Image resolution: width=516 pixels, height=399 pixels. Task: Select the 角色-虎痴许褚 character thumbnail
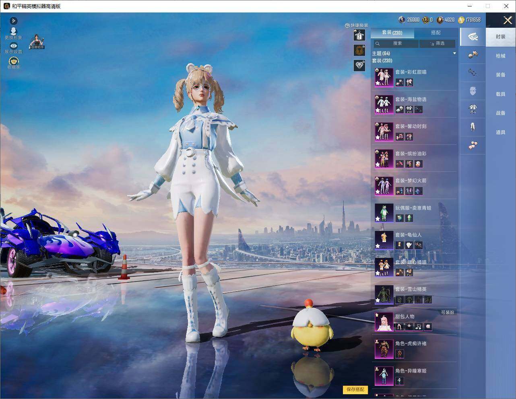point(384,349)
